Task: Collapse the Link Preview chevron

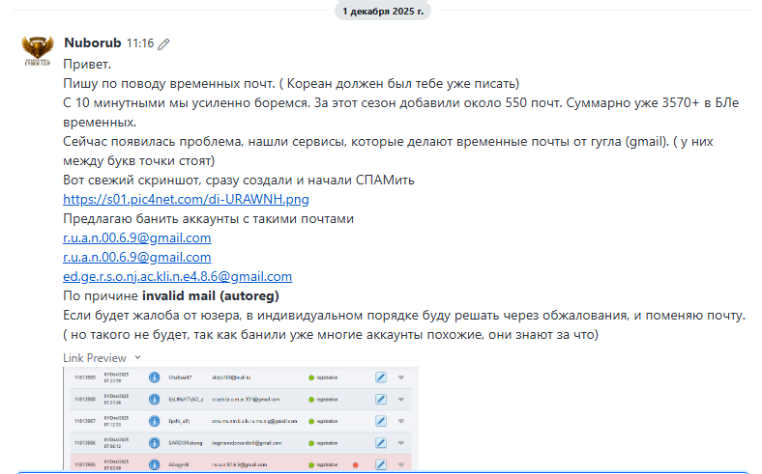Action: coord(138,357)
